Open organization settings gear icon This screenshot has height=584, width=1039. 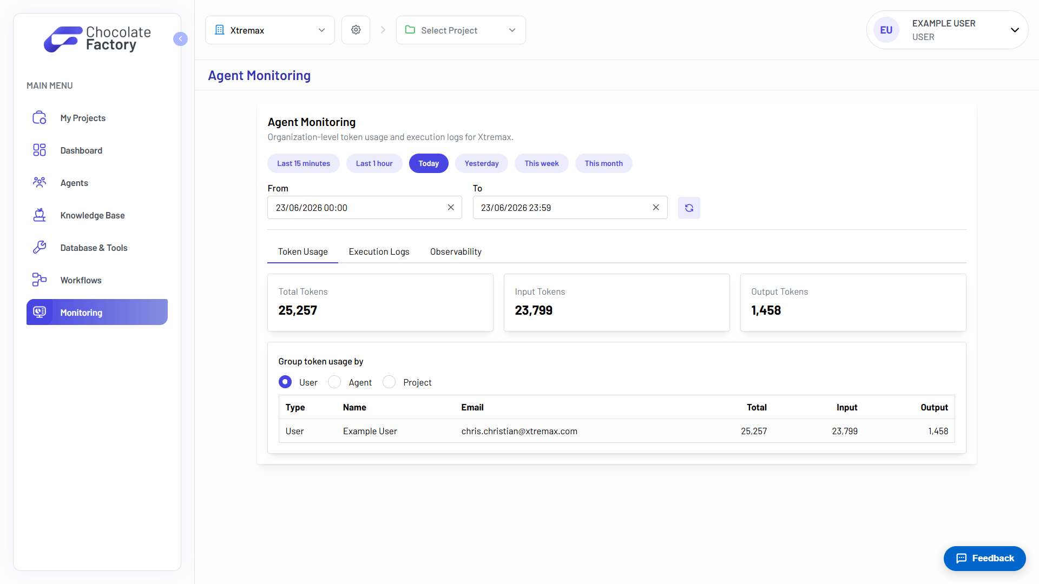[x=356, y=30]
